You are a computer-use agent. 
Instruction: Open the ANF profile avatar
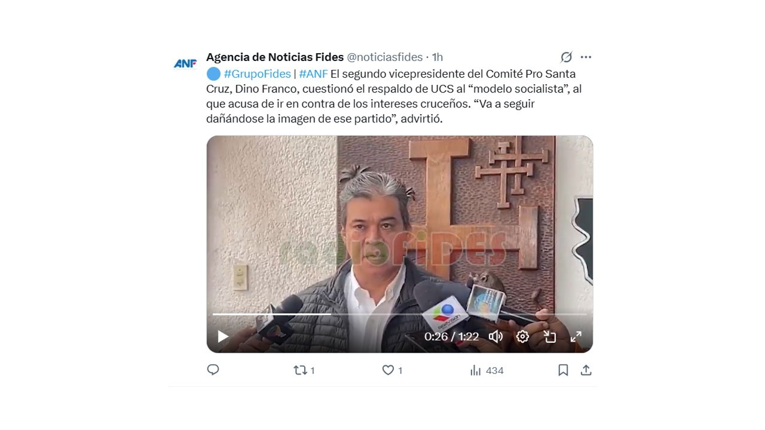click(x=185, y=63)
